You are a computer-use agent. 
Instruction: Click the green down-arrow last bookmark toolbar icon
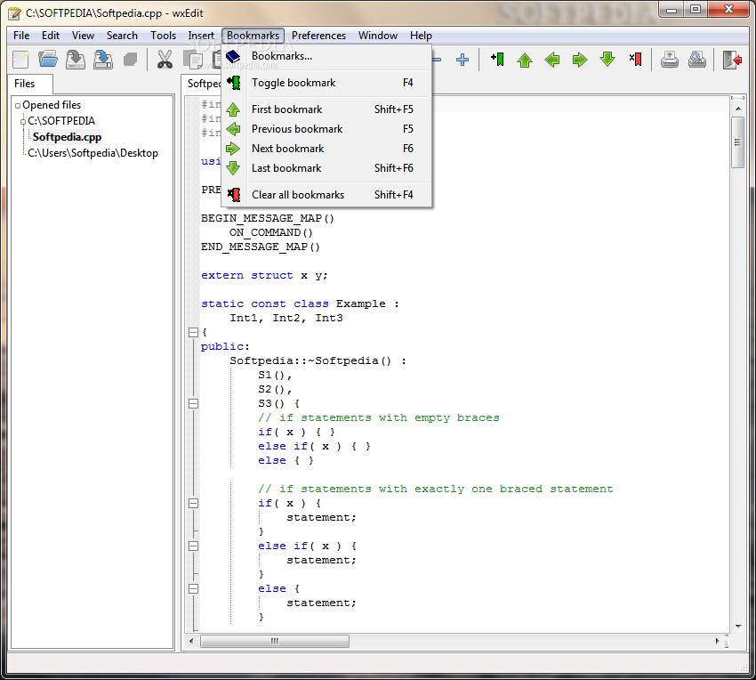pos(607,60)
